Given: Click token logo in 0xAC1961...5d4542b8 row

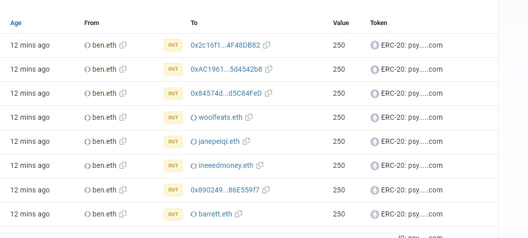Looking at the screenshot, I should 375,70.
